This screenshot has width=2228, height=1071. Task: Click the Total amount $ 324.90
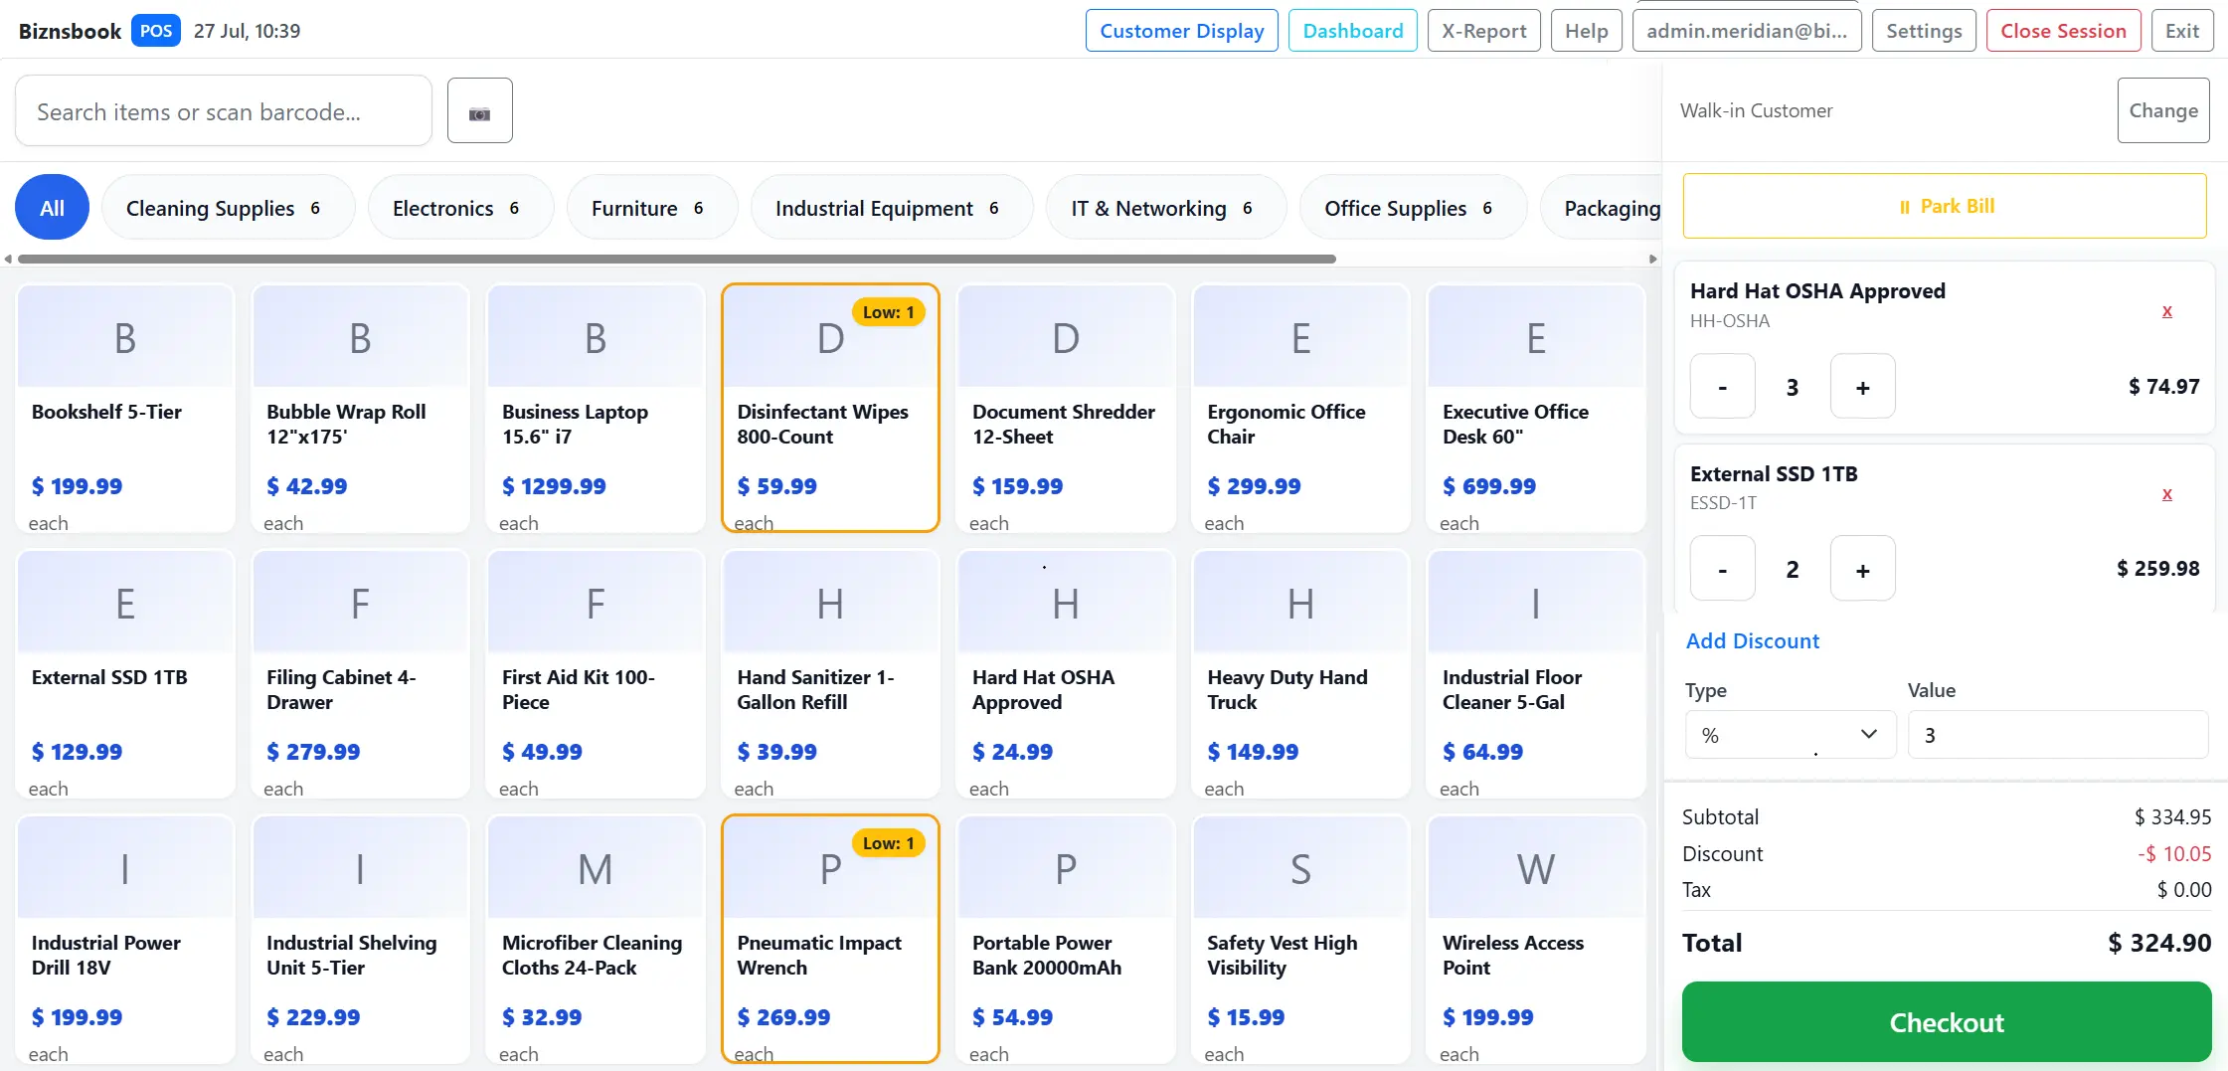[2159, 943]
